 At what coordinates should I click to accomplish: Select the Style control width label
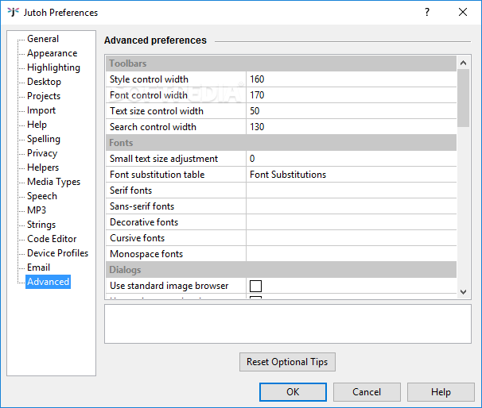click(149, 79)
